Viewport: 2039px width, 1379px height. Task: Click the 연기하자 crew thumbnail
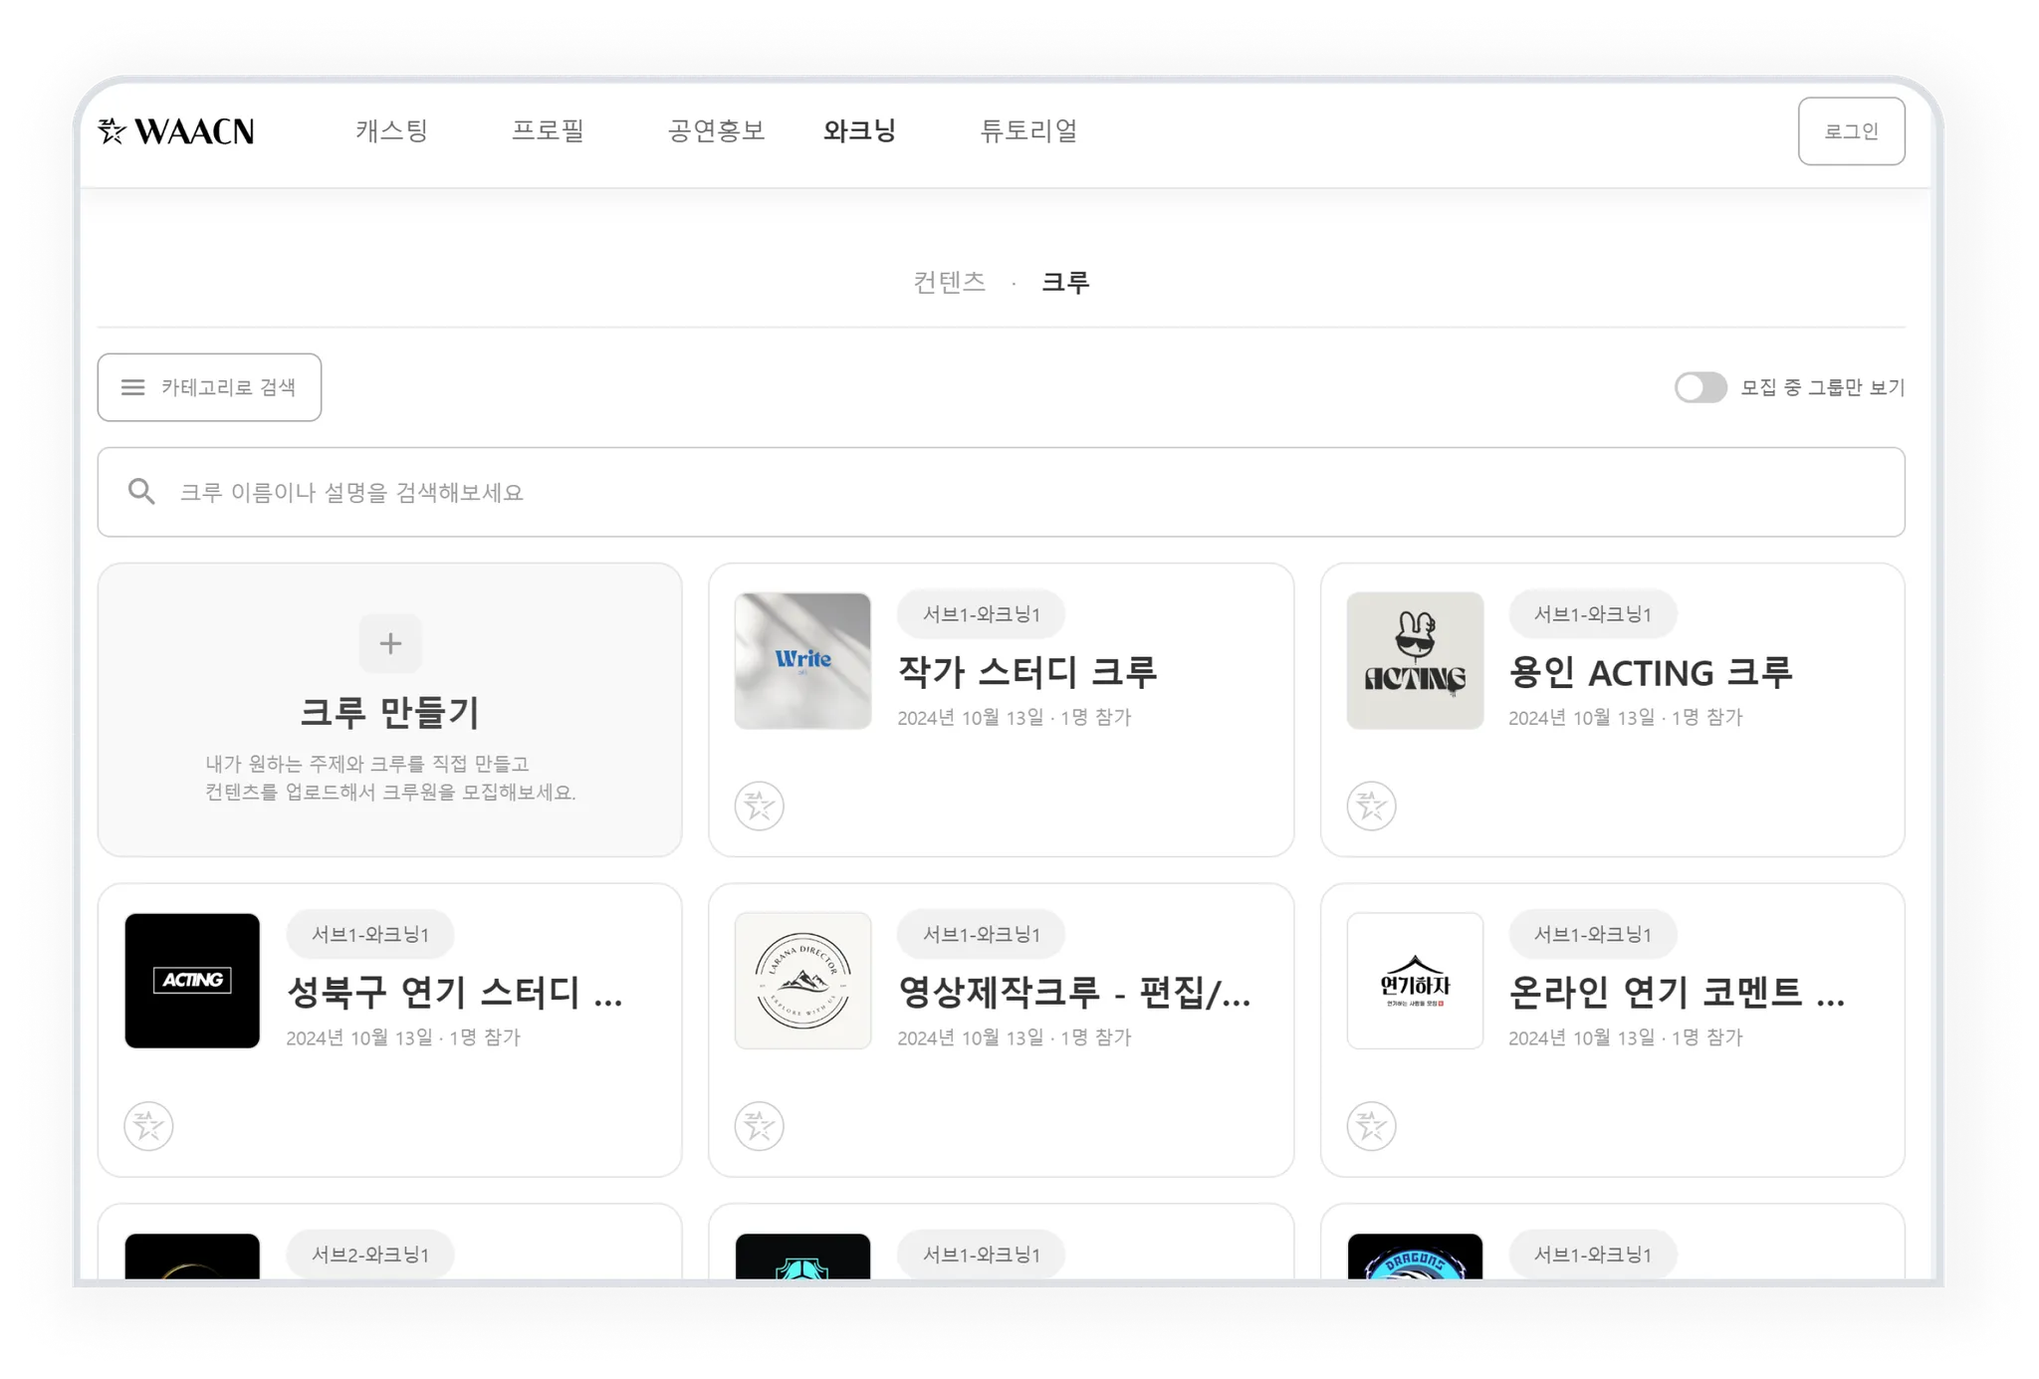coord(1415,981)
